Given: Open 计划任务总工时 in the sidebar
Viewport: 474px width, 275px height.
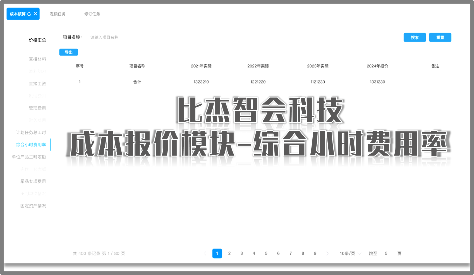Looking at the screenshot, I should 31,133.
